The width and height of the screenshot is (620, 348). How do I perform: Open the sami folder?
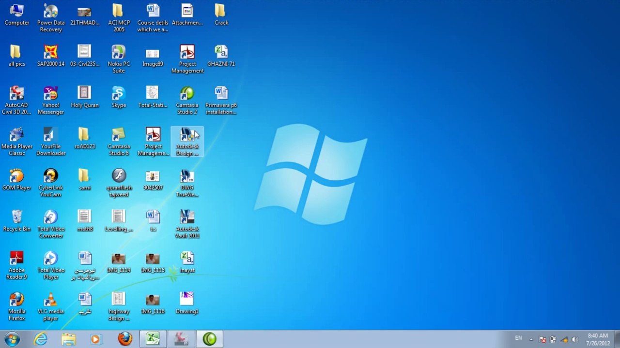click(85, 179)
